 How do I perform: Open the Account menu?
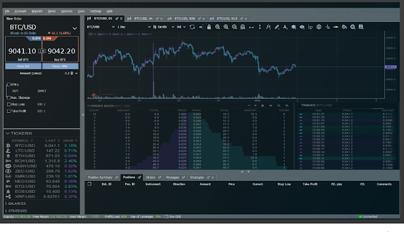click(x=20, y=11)
